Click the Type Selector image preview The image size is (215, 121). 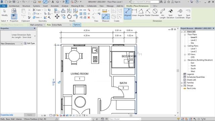[6, 36]
